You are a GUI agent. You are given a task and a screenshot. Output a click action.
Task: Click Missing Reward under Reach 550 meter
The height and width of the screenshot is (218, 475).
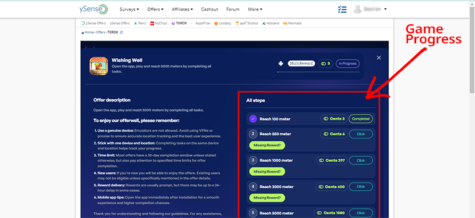(x=267, y=145)
